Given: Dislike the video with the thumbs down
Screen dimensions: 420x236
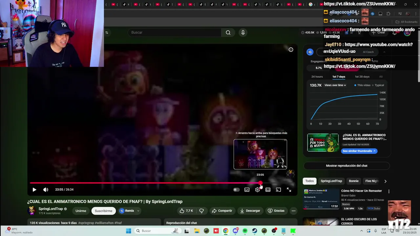Looking at the screenshot, I should point(201,211).
